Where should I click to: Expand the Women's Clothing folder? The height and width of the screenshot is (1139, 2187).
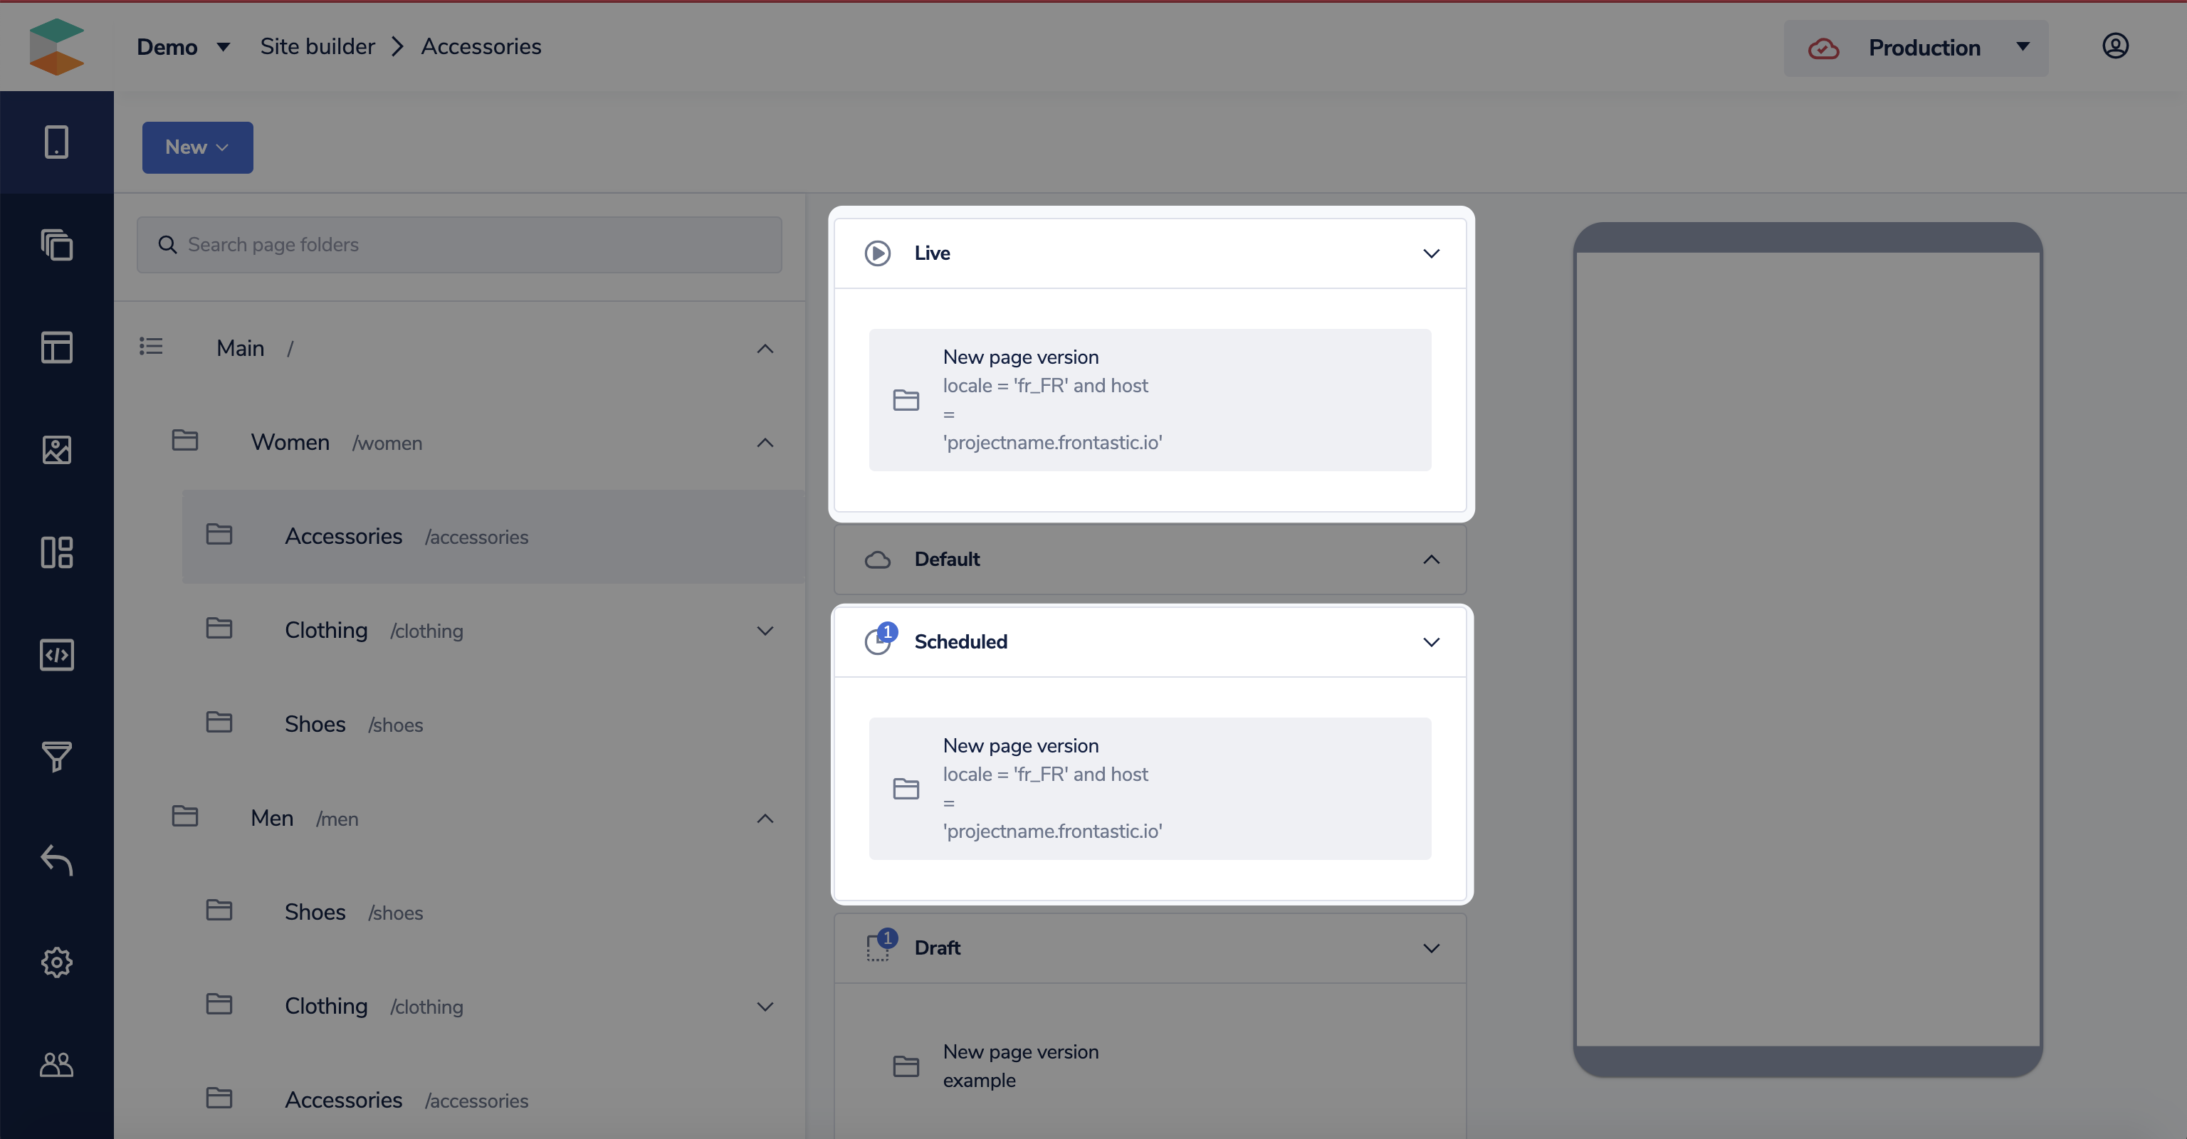[x=764, y=631]
